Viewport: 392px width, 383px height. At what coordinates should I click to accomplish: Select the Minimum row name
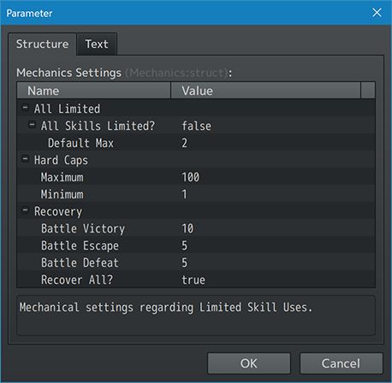pyautogui.click(x=62, y=194)
